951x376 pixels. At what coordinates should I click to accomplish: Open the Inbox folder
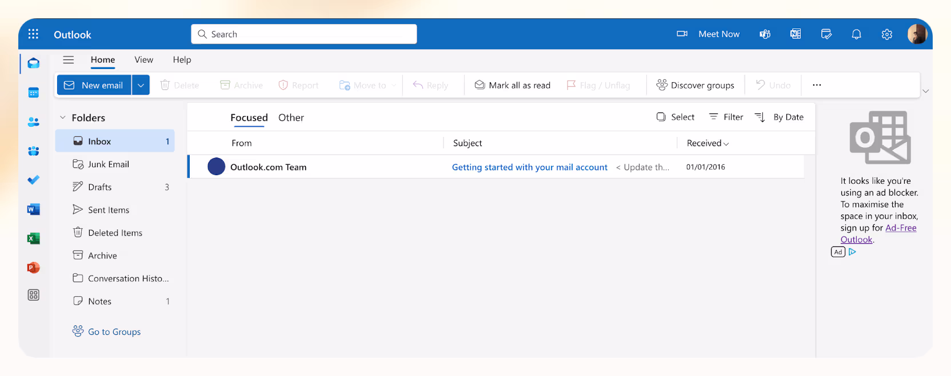pos(115,141)
